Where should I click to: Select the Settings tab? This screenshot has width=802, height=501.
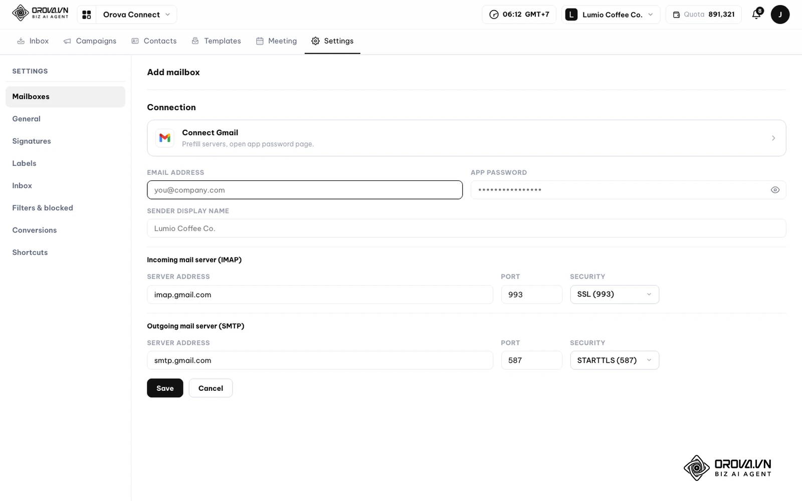click(x=332, y=41)
